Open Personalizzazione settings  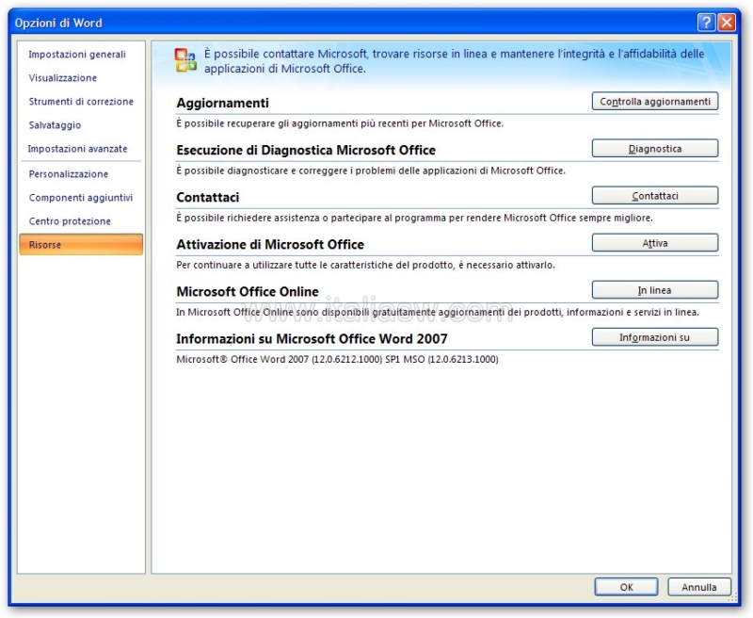click(68, 174)
